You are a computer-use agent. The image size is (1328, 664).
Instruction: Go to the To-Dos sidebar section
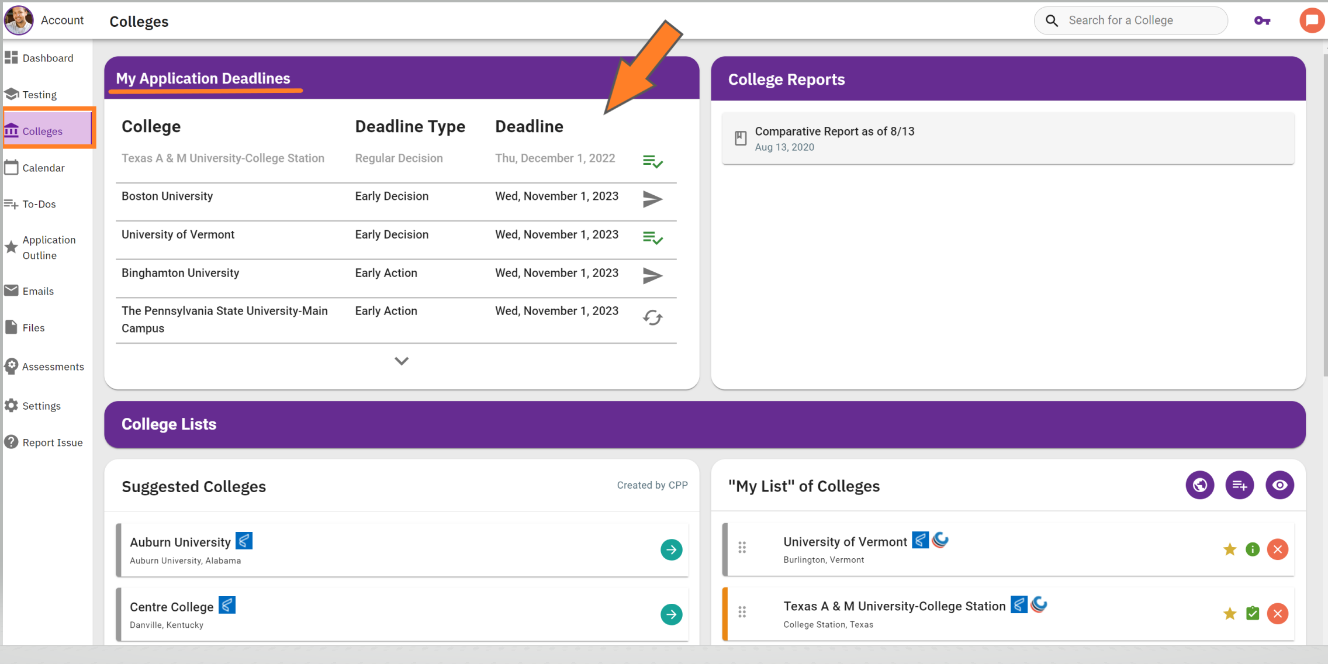coord(39,204)
